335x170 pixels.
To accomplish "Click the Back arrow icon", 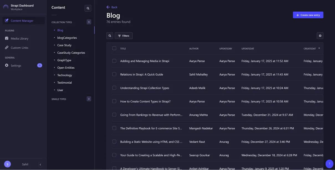I will [108, 7].
